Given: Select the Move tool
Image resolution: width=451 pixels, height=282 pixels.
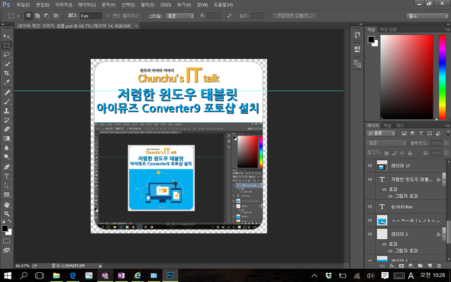Looking at the screenshot, I should click(7, 36).
